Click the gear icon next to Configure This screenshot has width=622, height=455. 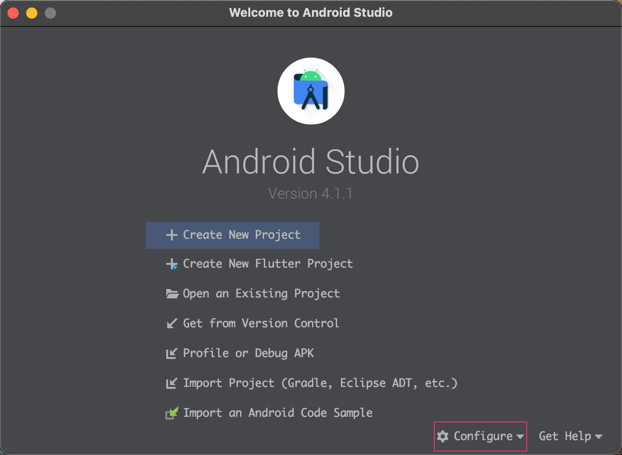point(443,436)
